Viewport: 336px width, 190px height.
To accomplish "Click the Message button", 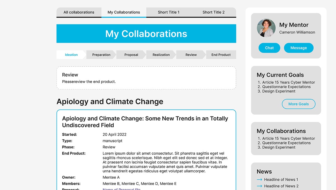I will [x=298, y=48].
